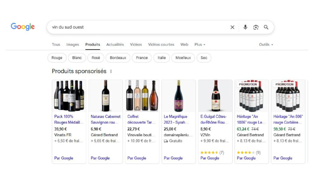Enable the Moelleux filter chip
319x179 pixels.
(x=183, y=58)
